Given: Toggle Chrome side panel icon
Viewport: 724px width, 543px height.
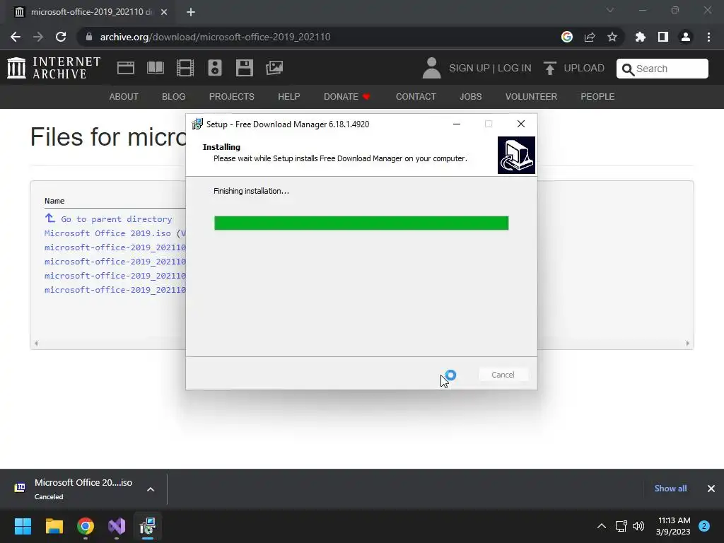Looking at the screenshot, I should (x=663, y=37).
